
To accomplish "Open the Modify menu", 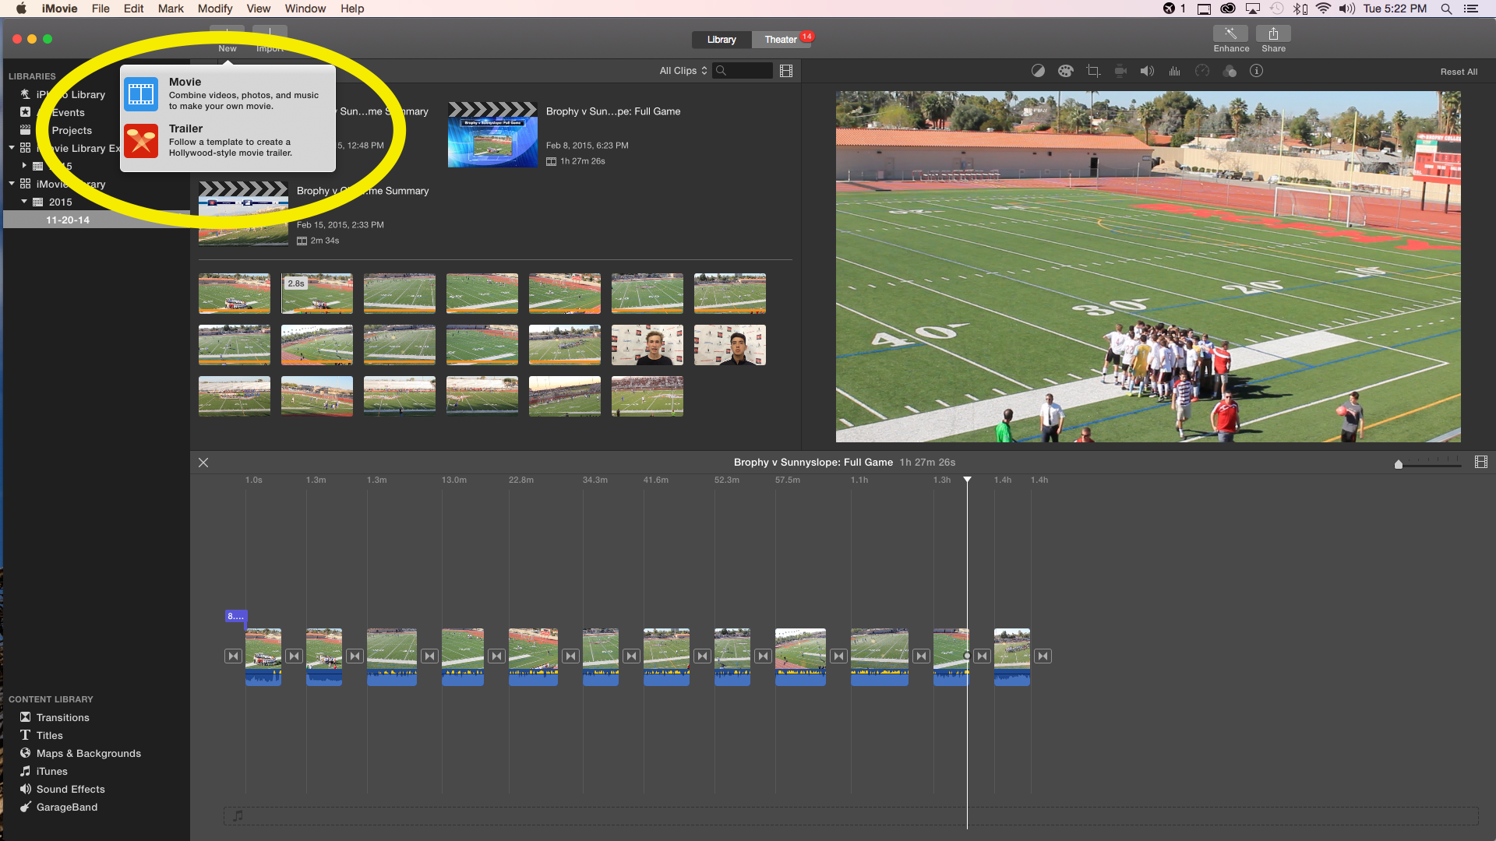I will click(x=215, y=9).
